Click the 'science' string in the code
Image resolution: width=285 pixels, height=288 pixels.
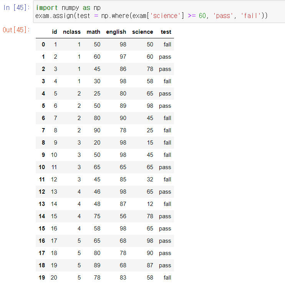pyautogui.click(x=165, y=16)
